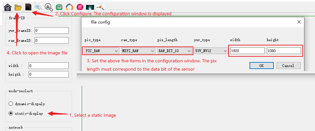Click the left panel width field
This screenshot has width=315, height=131.
point(49,66)
